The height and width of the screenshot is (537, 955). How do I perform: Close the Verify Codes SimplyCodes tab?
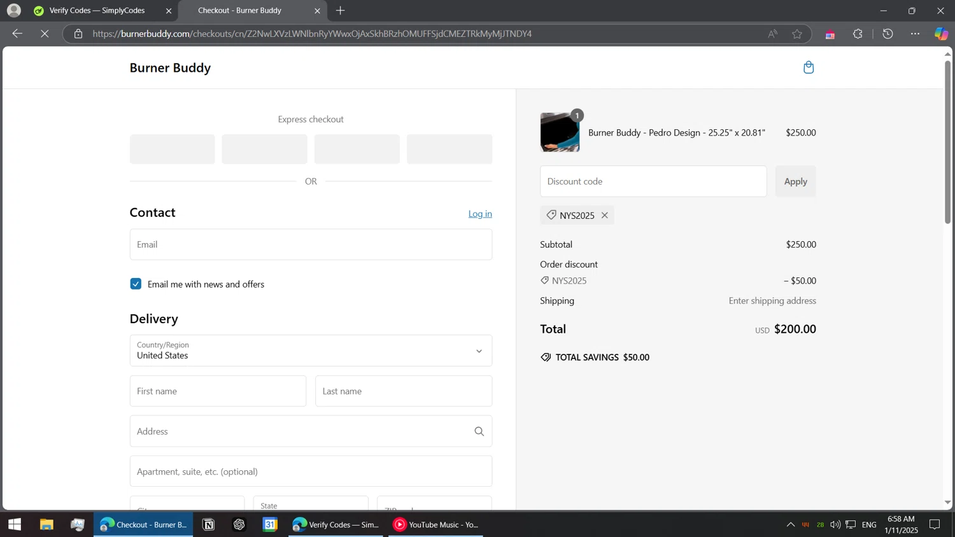coord(169,11)
